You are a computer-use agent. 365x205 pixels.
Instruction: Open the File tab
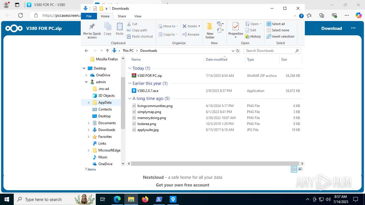coord(89,16)
